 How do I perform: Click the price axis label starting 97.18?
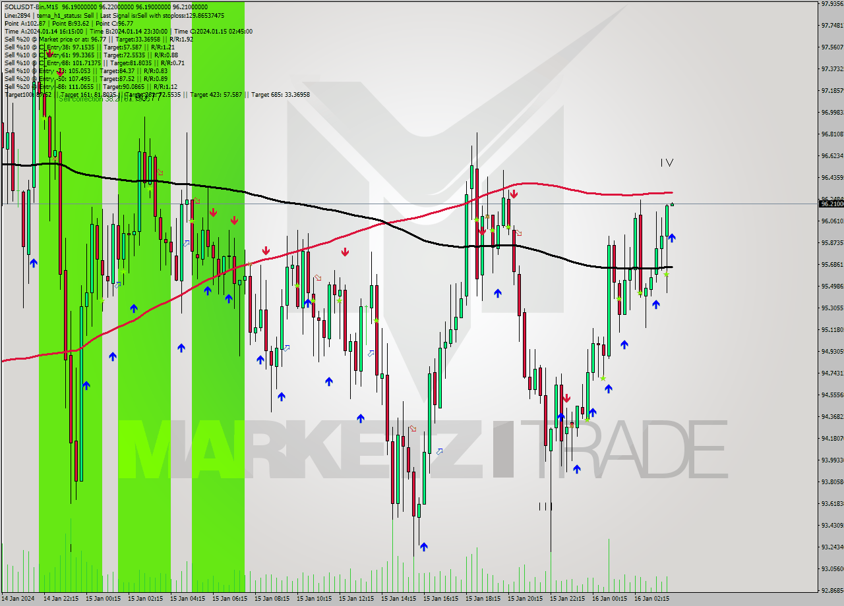coord(831,90)
